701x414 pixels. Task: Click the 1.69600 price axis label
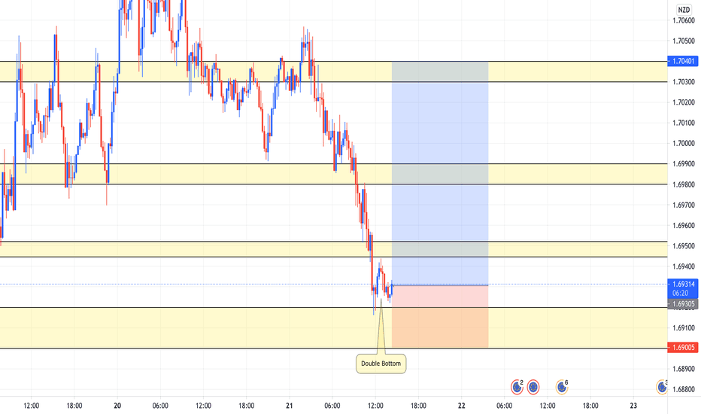(x=684, y=226)
